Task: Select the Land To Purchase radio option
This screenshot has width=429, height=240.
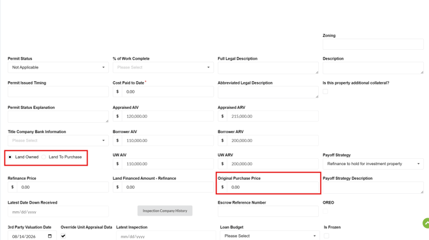Action: coord(44,157)
